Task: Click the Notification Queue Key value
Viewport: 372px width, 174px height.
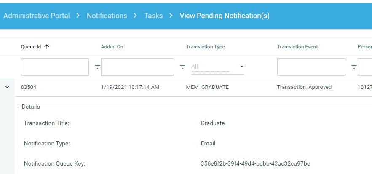Action: click(x=255, y=163)
